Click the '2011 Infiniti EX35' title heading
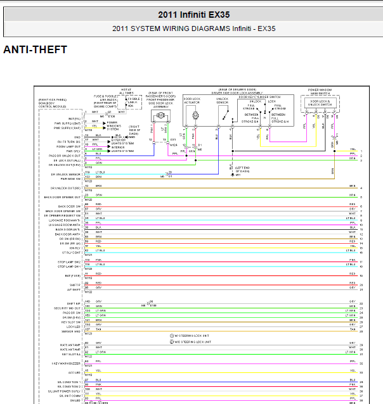The height and width of the screenshot is (404, 383). pos(194,15)
